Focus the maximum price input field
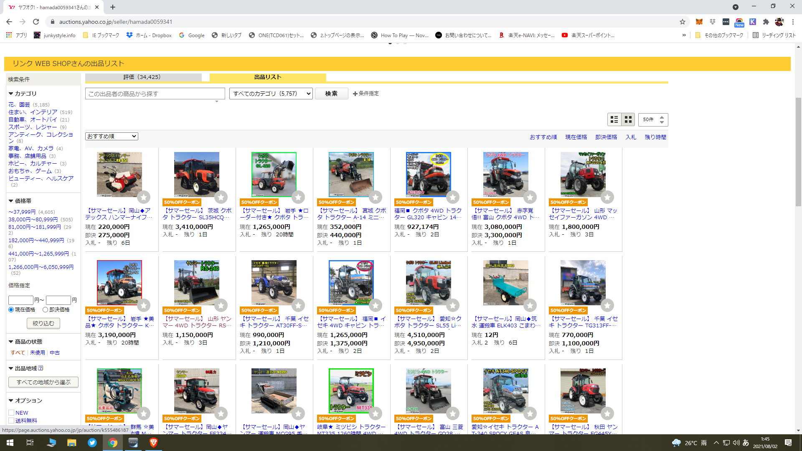802x451 pixels. point(58,300)
